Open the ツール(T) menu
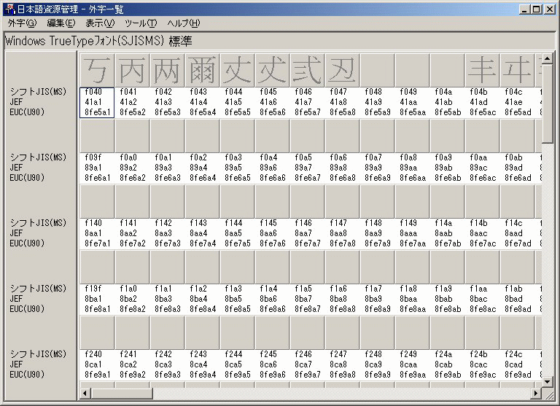This screenshot has width=560, height=406. click(141, 23)
